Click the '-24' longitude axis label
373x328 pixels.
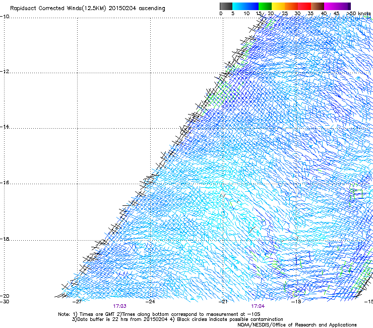[x=150, y=302]
